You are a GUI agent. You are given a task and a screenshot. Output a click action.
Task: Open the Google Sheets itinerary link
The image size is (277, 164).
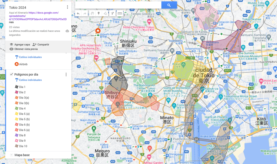click(x=38, y=16)
